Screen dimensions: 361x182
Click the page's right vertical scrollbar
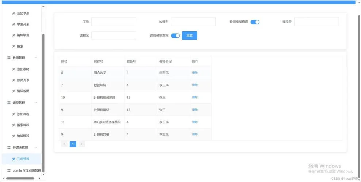[x=359, y=96]
